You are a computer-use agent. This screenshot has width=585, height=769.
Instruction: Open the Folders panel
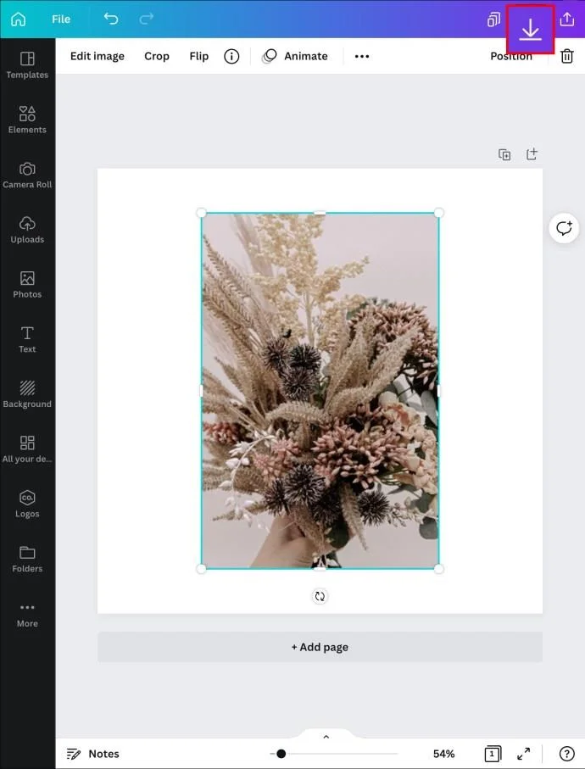pos(27,560)
